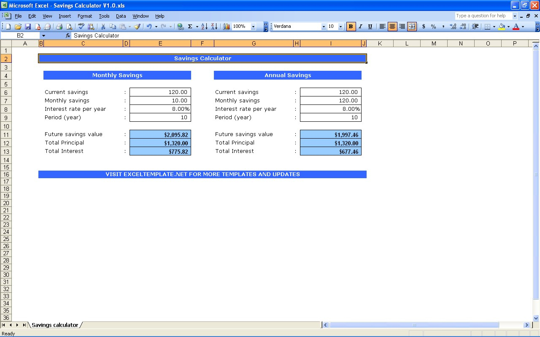540x337 pixels.
Task: Open the Font name dropdown (Verdana)
Action: tap(324, 27)
